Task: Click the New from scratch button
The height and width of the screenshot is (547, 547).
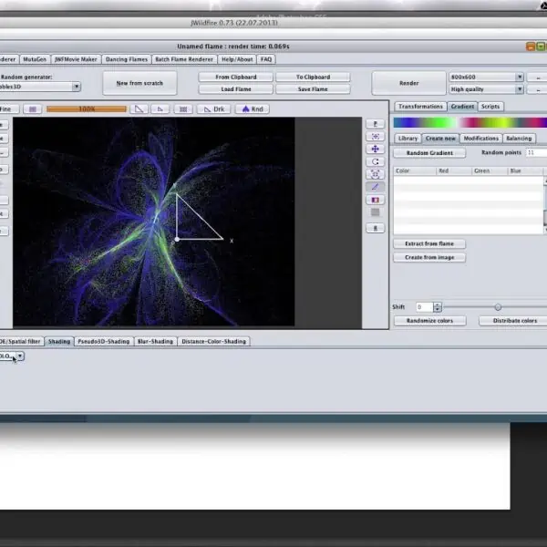Action: (x=139, y=83)
